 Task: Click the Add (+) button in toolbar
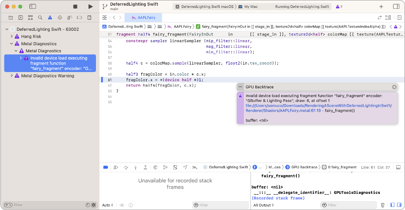(x=381, y=7)
